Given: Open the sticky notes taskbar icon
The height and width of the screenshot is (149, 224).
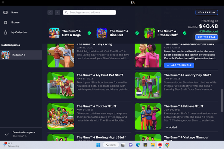Looking at the screenshot, I should click(x=145, y=145).
